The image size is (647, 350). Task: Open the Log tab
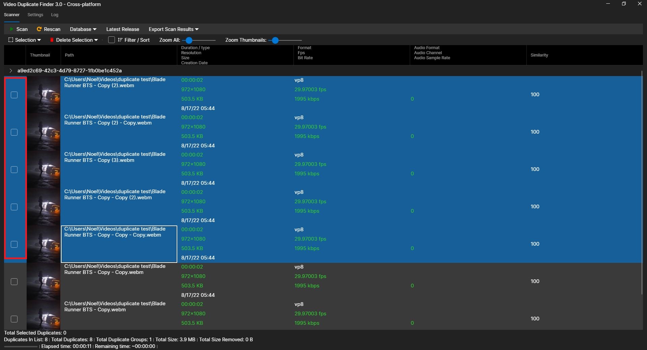pos(55,15)
